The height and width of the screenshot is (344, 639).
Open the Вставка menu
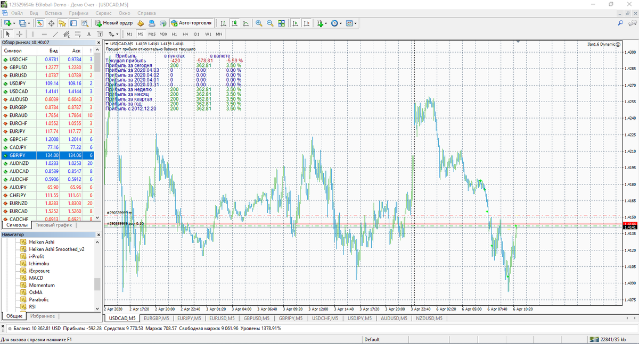pyautogui.click(x=53, y=12)
